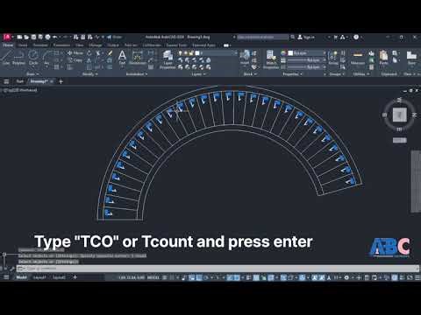Viewport: 421px width, 315px height.
Task: Click the Group tool
Action: (333, 57)
